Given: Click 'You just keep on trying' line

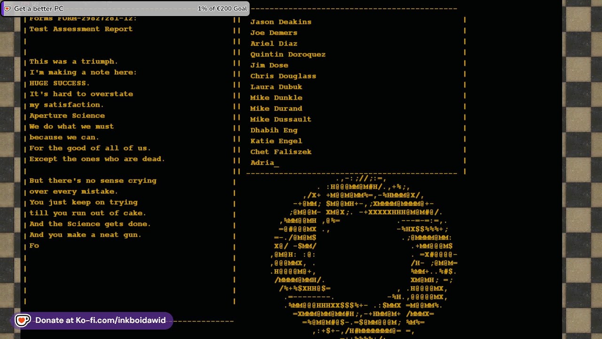Looking at the screenshot, I should click(x=83, y=202).
